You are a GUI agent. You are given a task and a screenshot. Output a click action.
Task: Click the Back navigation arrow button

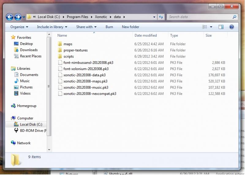(9, 17)
